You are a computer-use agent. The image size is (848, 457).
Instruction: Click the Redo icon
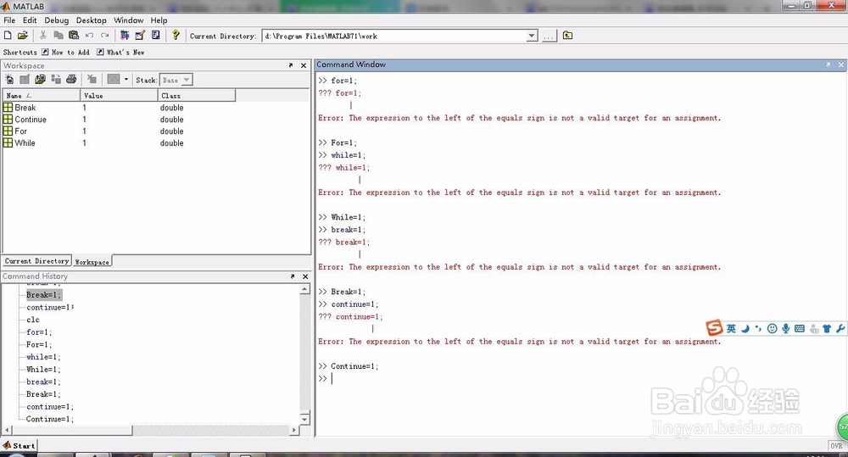point(105,35)
